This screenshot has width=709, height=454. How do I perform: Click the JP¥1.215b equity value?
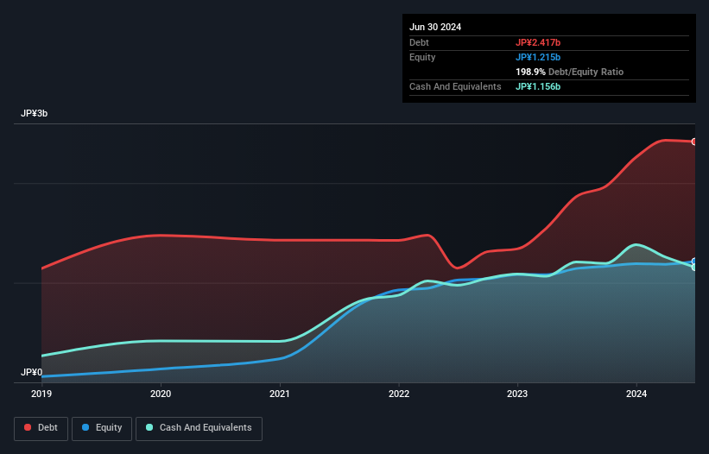(x=538, y=57)
